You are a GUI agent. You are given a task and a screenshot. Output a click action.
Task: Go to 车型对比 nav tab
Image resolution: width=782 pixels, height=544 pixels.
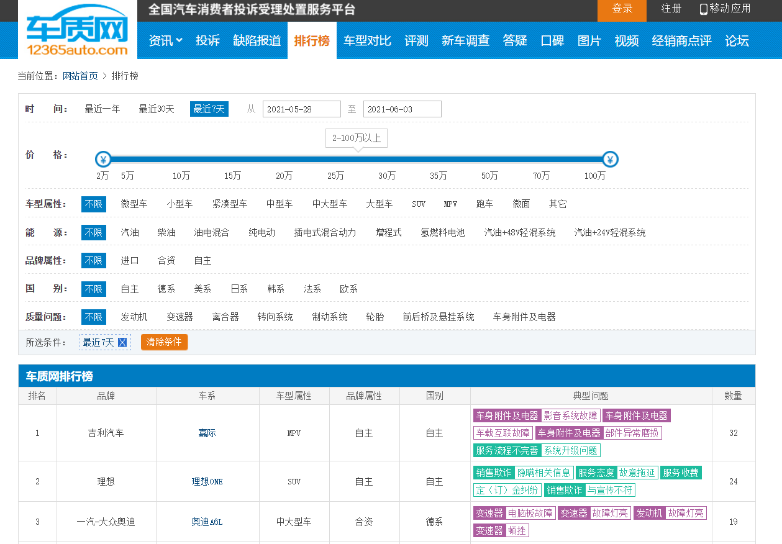click(368, 40)
